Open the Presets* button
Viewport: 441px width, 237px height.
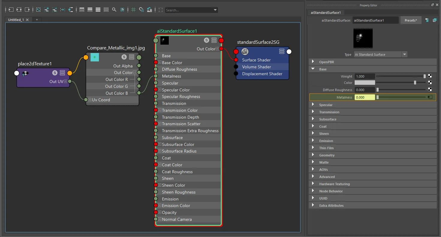pyautogui.click(x=411, y=20)
